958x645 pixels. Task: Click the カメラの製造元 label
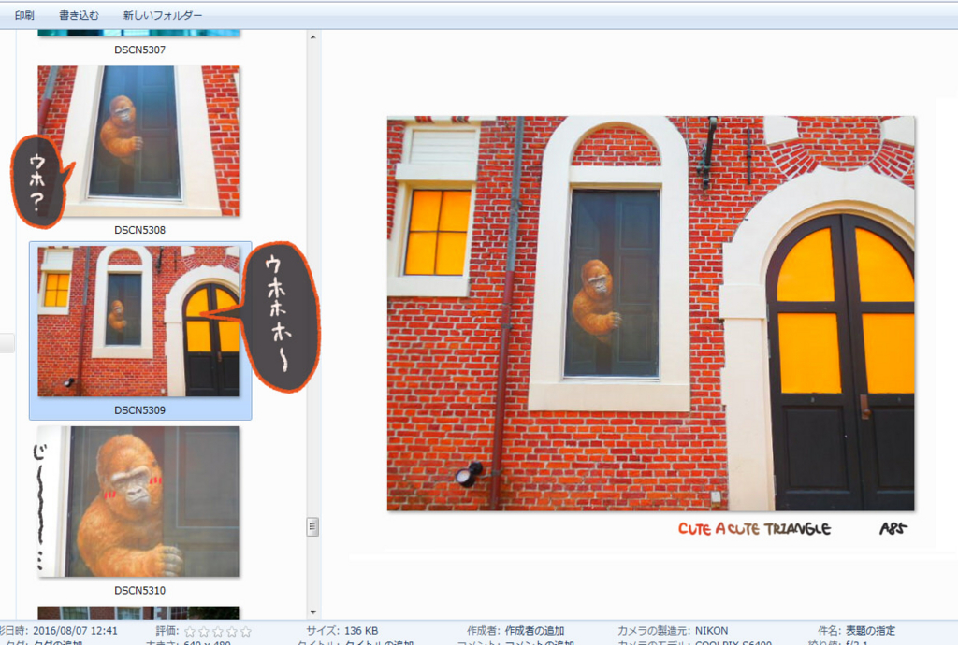[654, 630]
